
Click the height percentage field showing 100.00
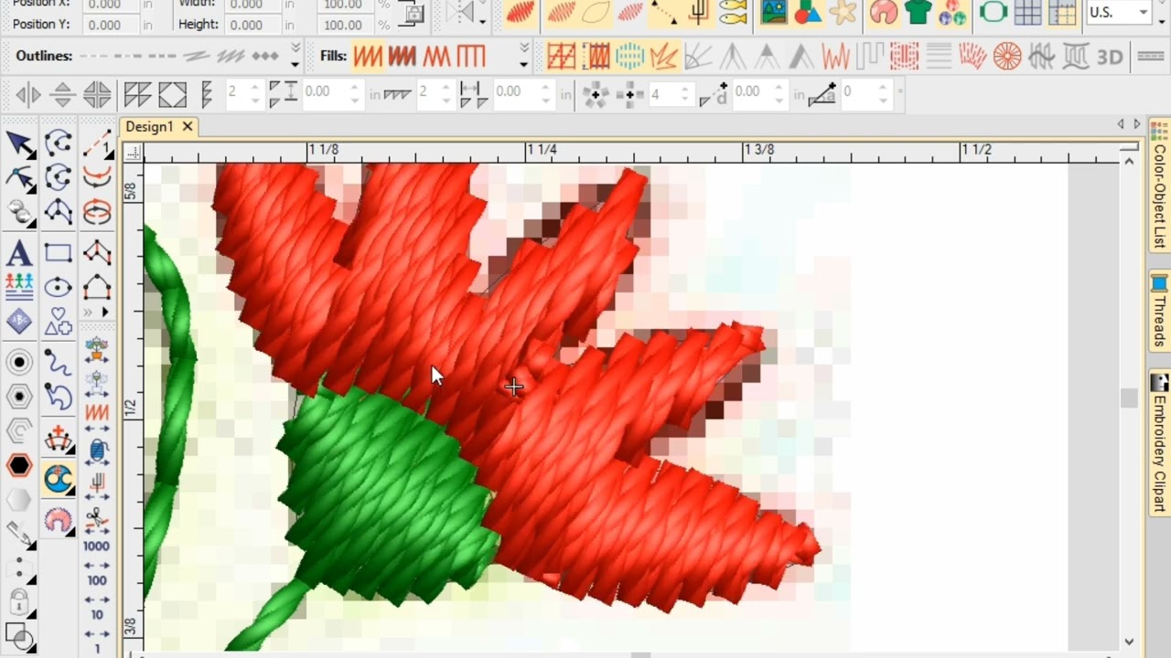tap(344, 25)
